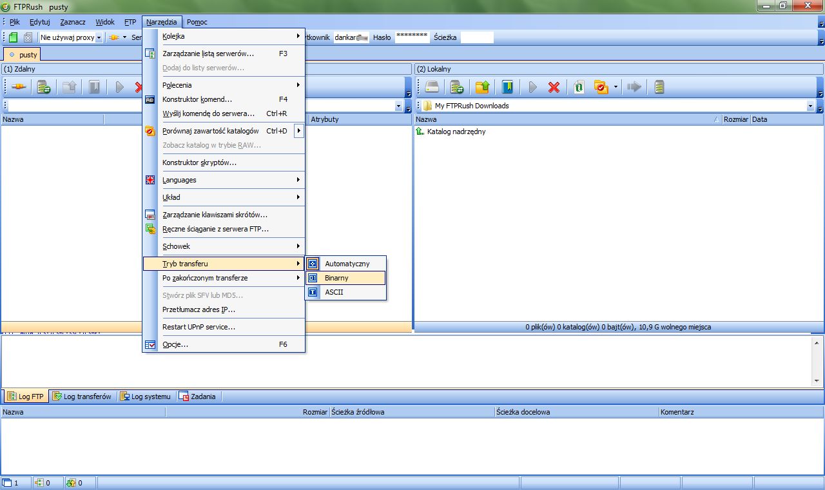Expand the Polecenia submenu
825x490 pixels.
point(223,85)
